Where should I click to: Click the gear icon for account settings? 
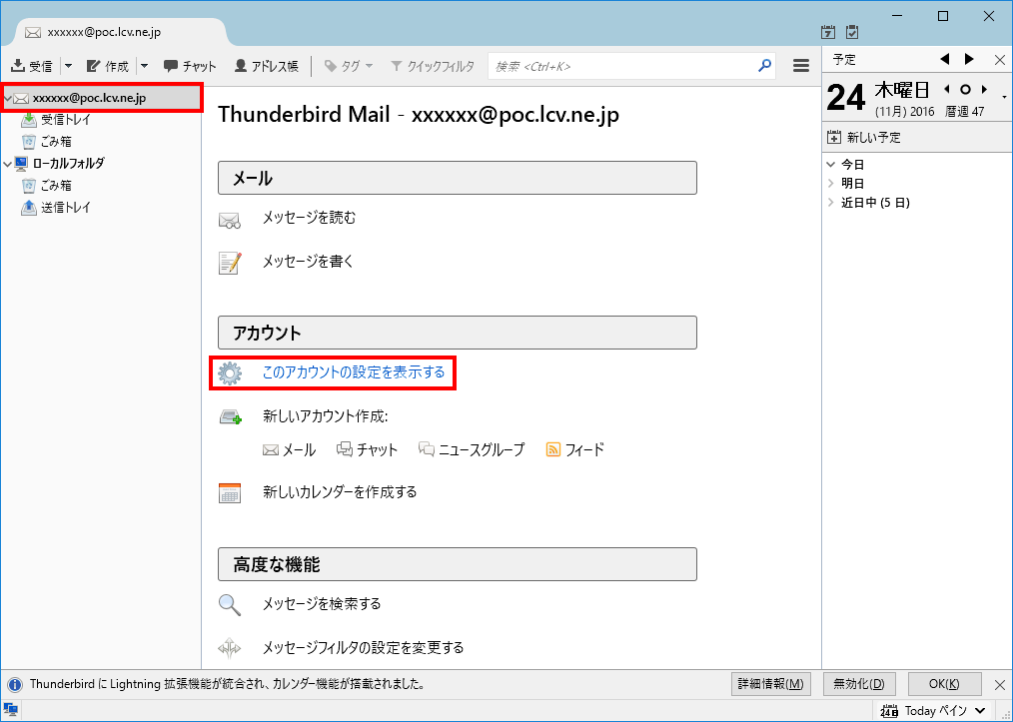click(230, 373)
